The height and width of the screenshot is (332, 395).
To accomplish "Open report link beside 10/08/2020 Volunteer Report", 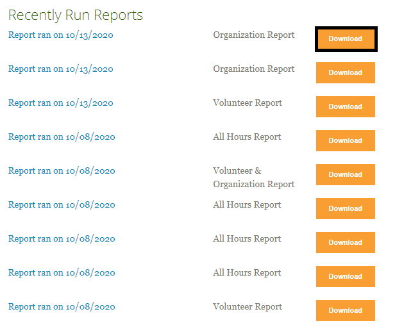I will tap(62, 307).
